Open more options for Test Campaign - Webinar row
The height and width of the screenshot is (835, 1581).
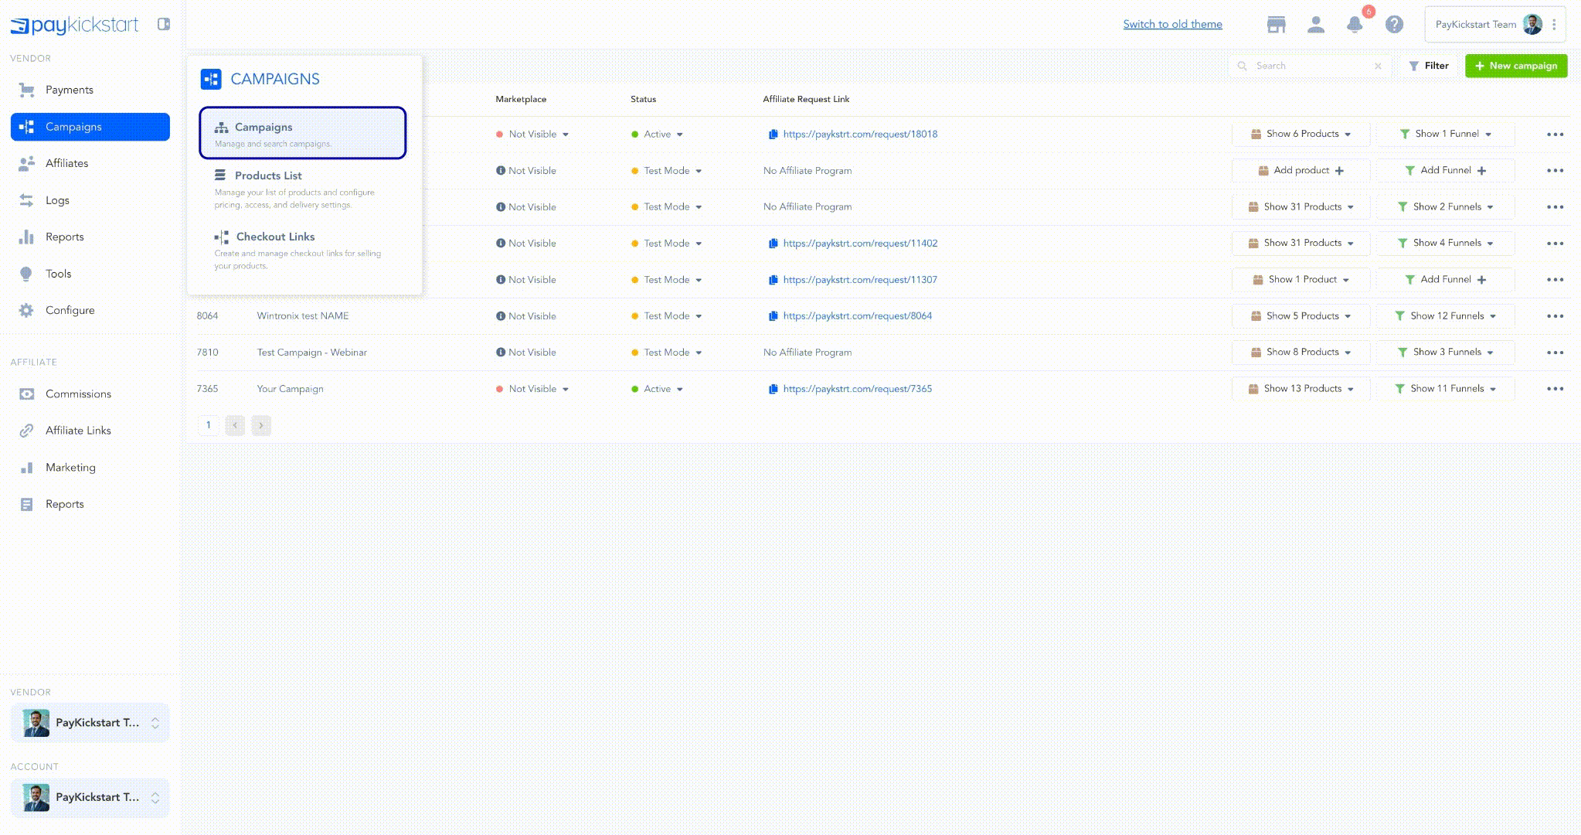(x=1555, y=353)
